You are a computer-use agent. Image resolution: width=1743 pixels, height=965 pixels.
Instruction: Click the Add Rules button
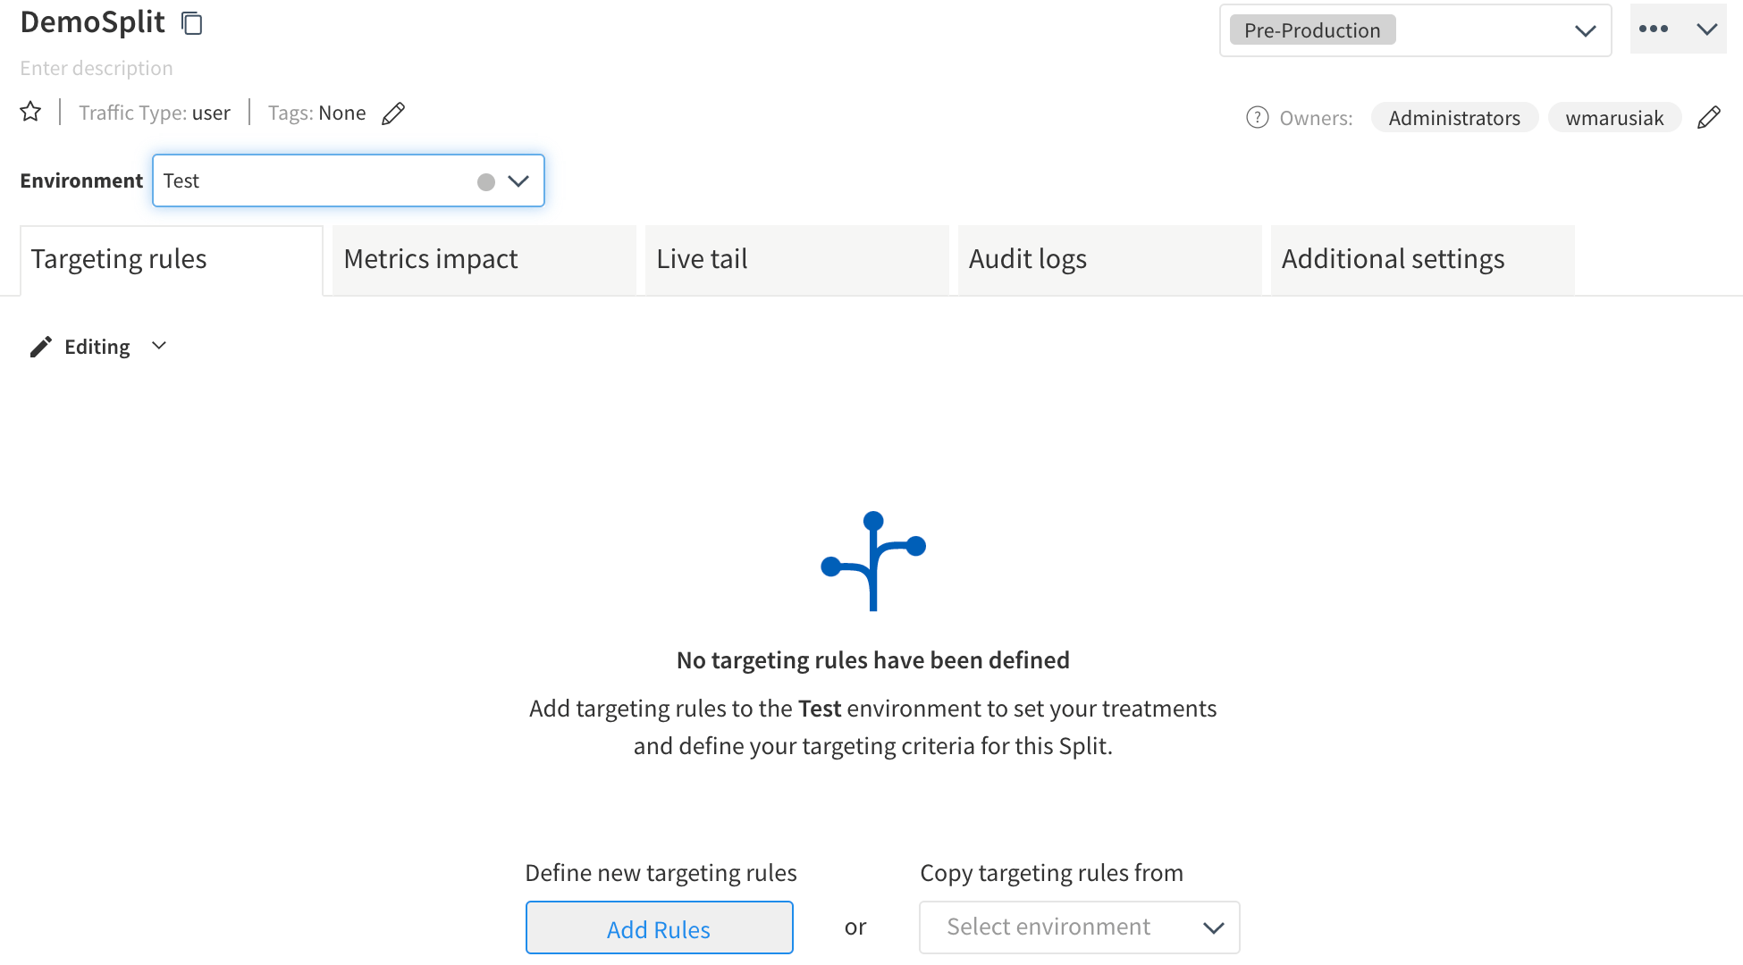658,927
